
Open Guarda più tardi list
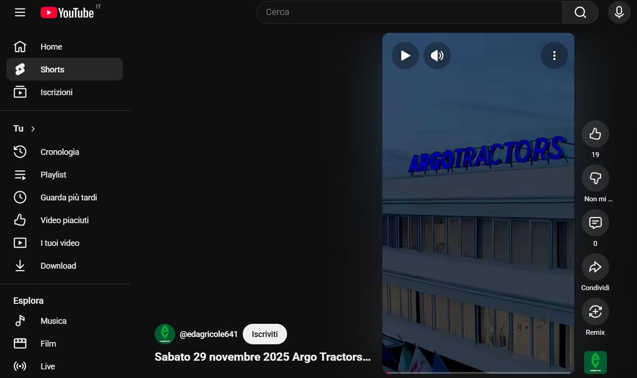click(64, 197)
